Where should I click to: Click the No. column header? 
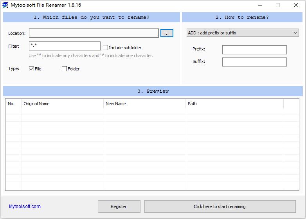pos(13,104)
